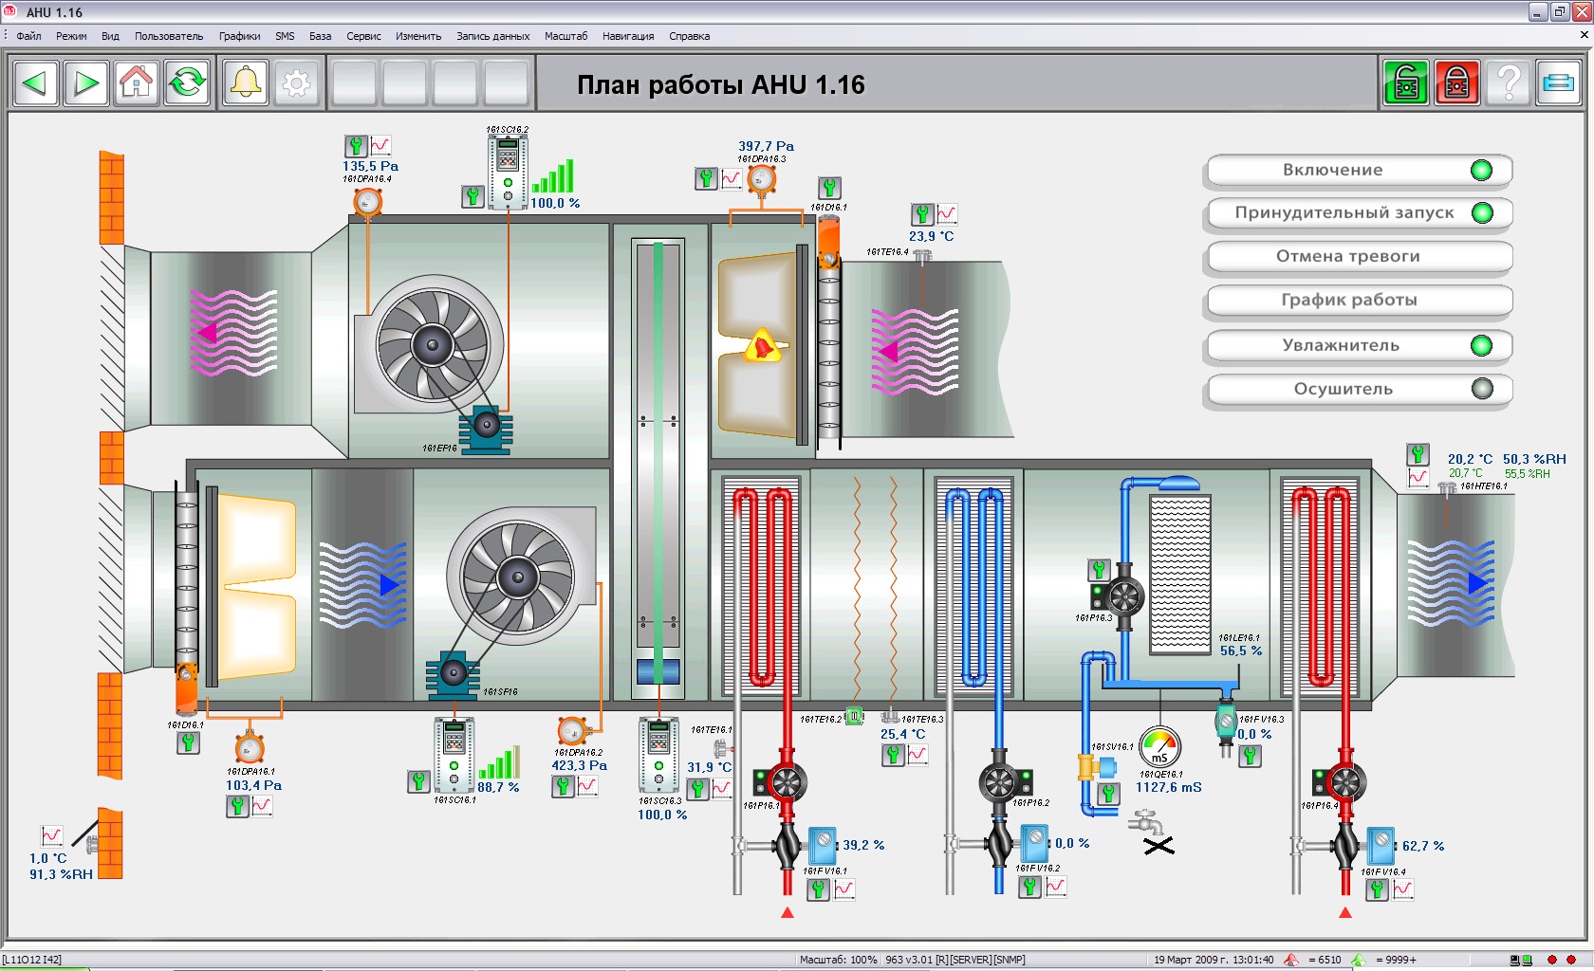Open the Навигация menu
The height and width of the screenshot is (971, 1594).
pos(627,36)
